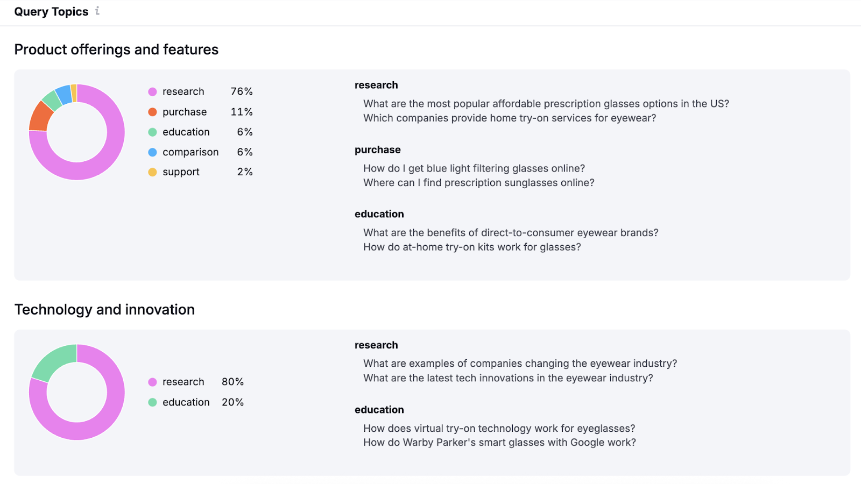The height and width of the screenshot is (484, 861).
Task: Click the latest tech innovations eyewear query
Action: (x=507, y=378)
